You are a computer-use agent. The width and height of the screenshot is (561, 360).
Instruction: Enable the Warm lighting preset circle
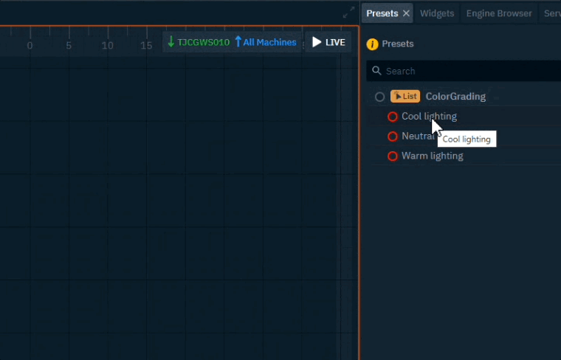[393, 156]
